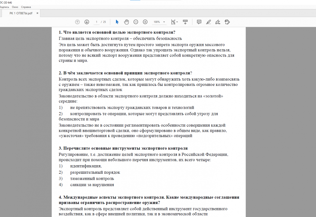
Task: Add a comment with sticky note tool
Action: tap(199, 22)
